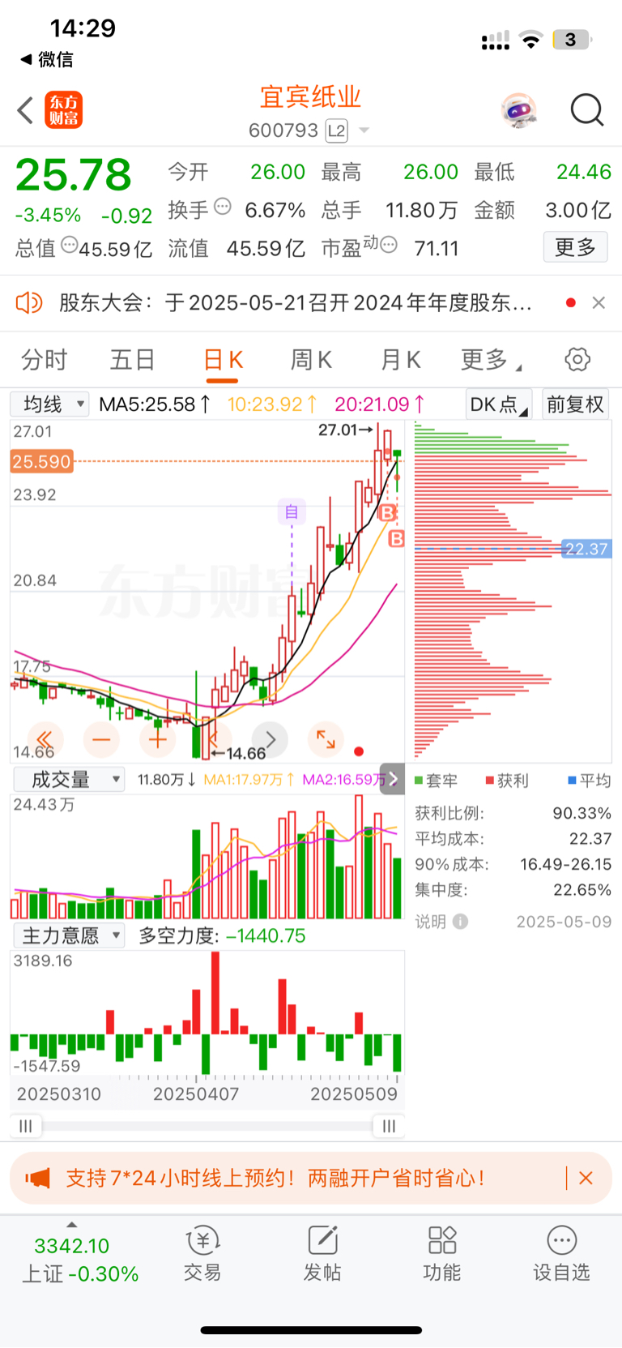The width and height of the screenshot is (622, 1348).
Task: Tap the 总值 info bubble icon
Action: point(70,244)
